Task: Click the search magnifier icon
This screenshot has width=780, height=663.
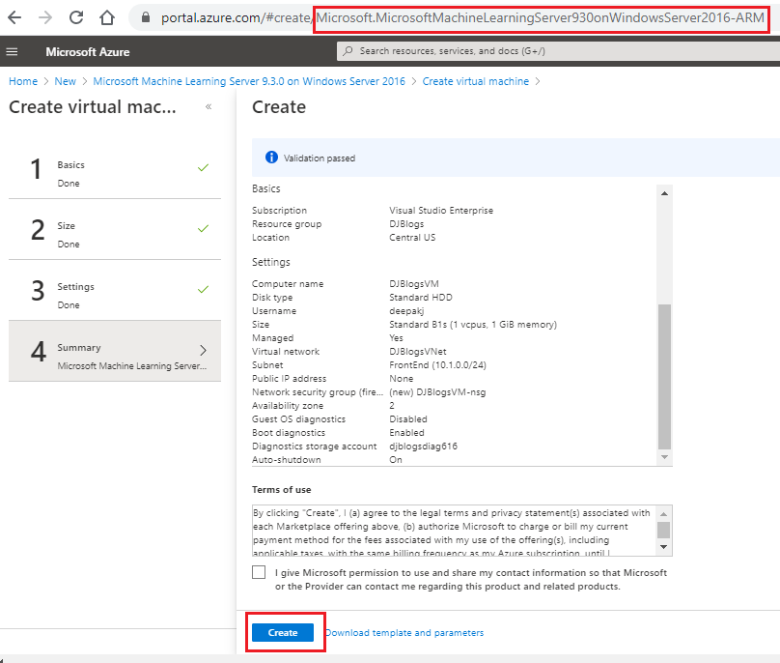Action: pos(348,51)
